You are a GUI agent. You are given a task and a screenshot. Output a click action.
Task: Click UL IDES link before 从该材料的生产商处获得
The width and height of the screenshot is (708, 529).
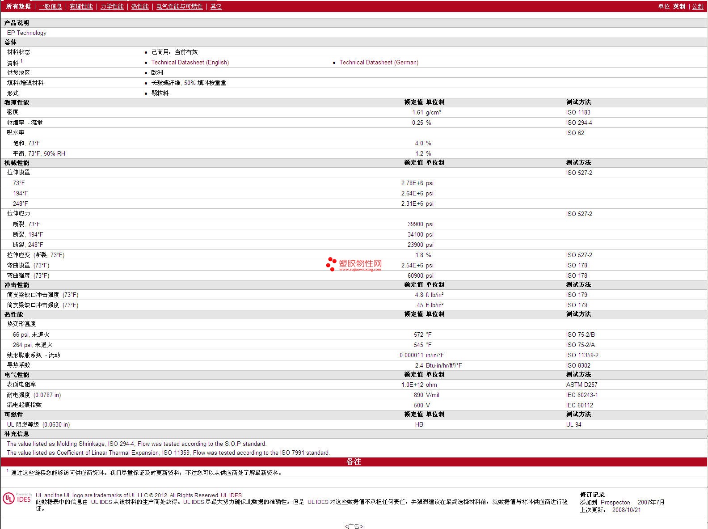click(x=101, y=502)
